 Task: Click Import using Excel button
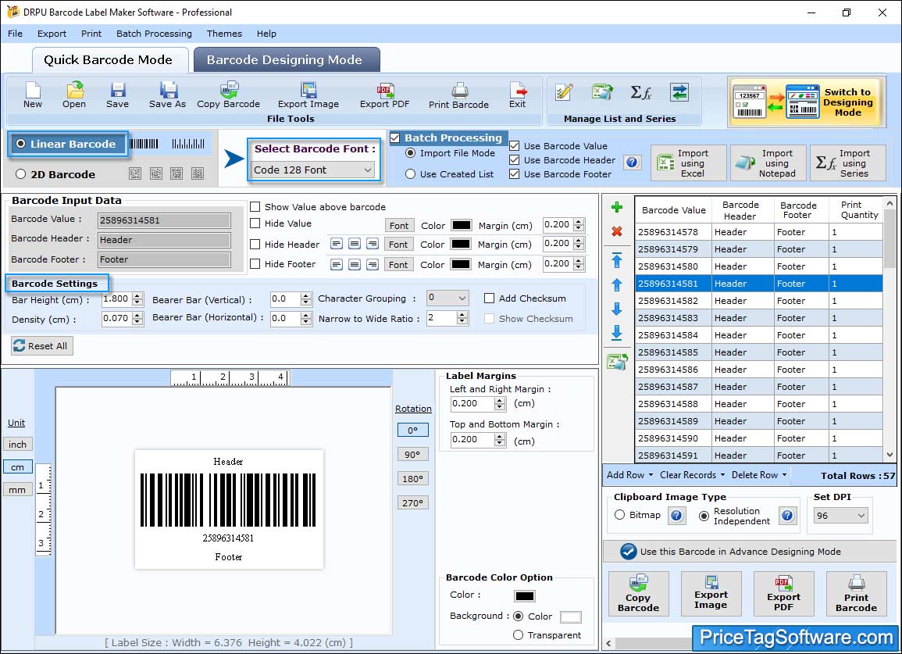[689, 163]
